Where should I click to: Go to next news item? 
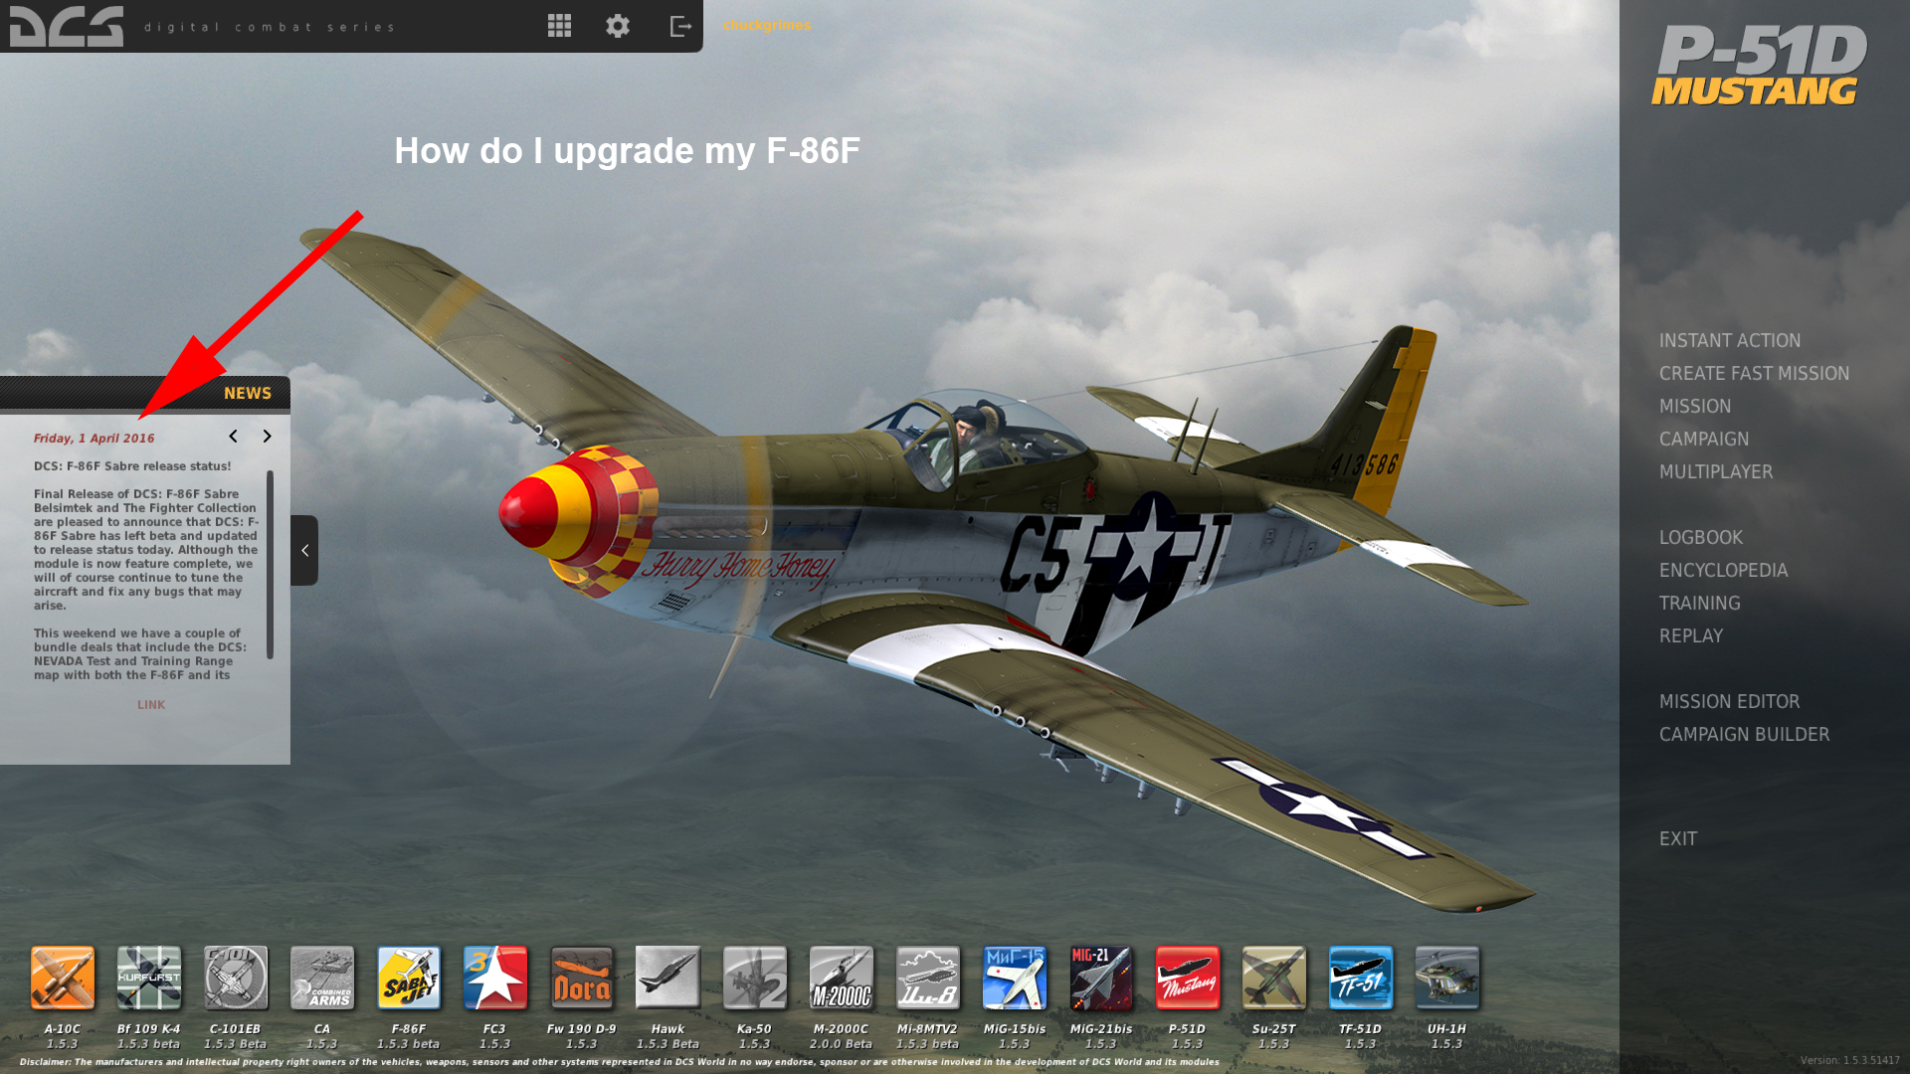point(267,437)
